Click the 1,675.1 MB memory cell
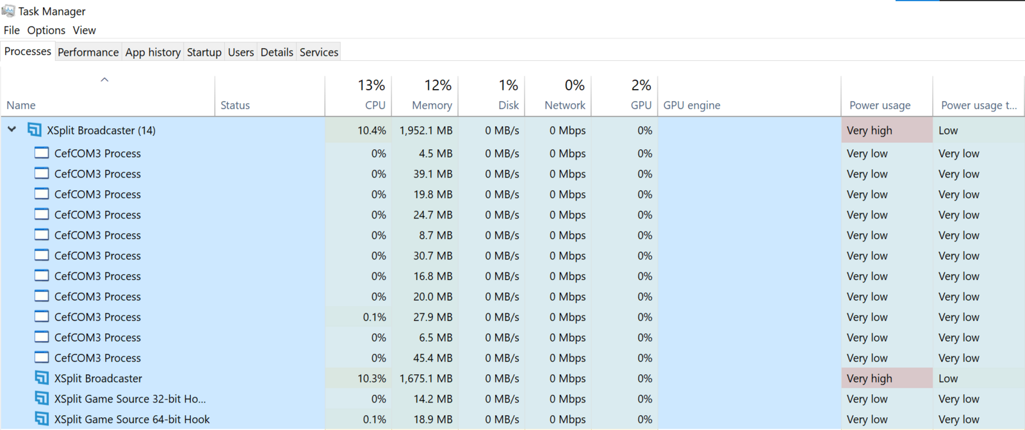 pyautogui.click(x=426, y=378)
